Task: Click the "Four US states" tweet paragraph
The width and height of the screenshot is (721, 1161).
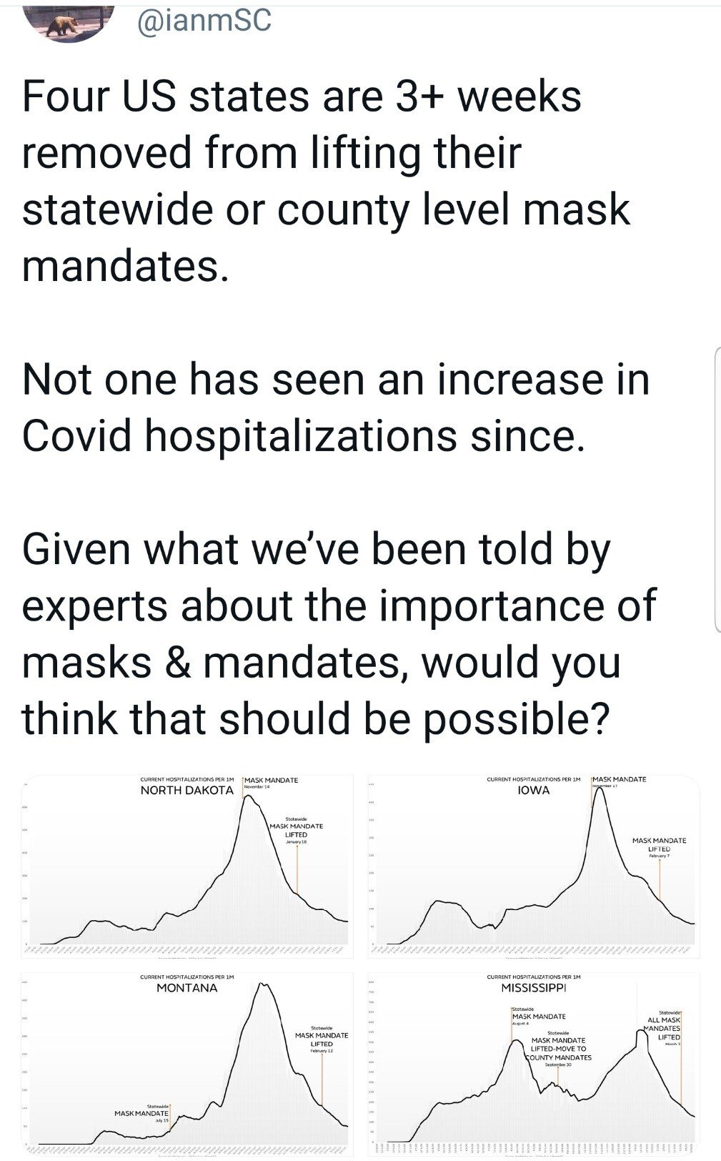Action: click(326, 181)
